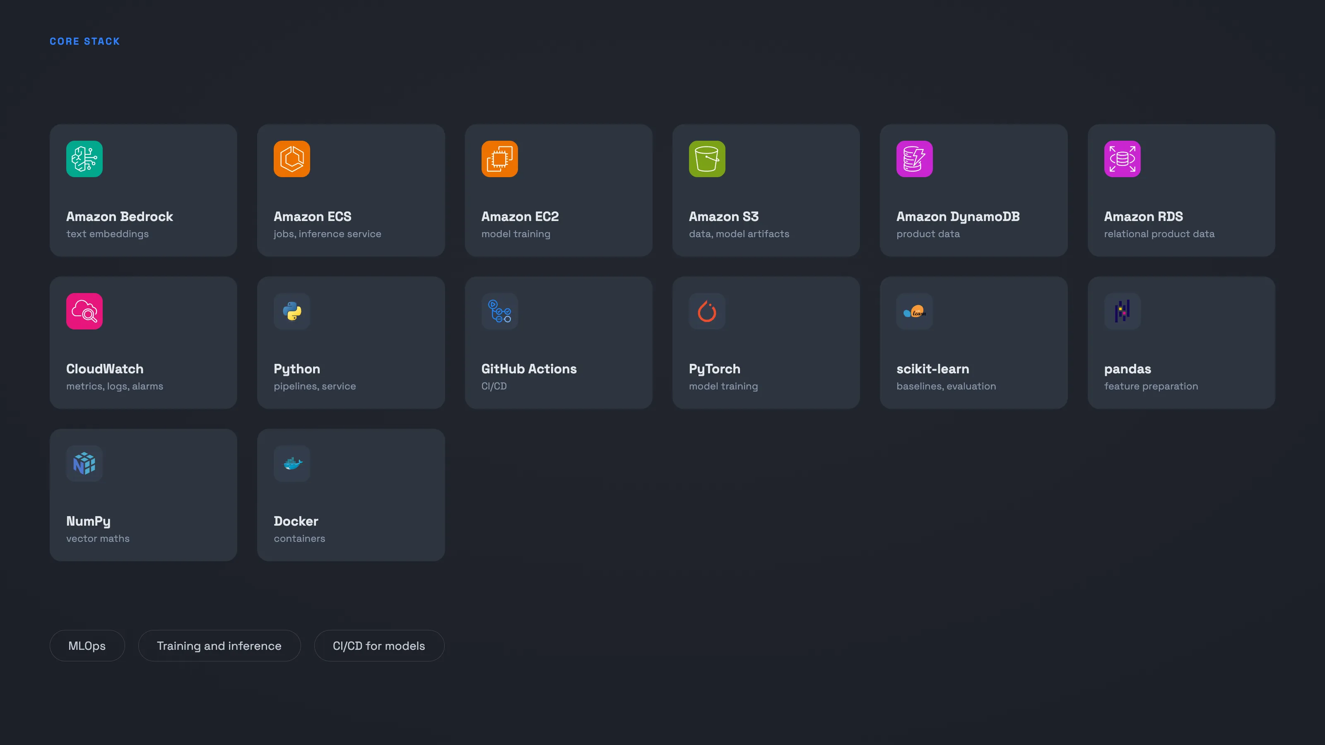This screenshot has width=1325, height=745.
Task: Click the Python logo icon
Action: pos(291,311)
